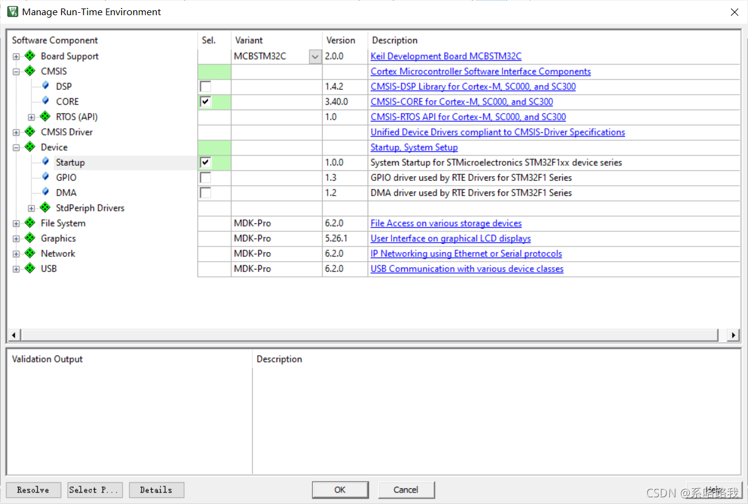Expand the USB tree node
This screenshot has width=748, height=504.
16,269
